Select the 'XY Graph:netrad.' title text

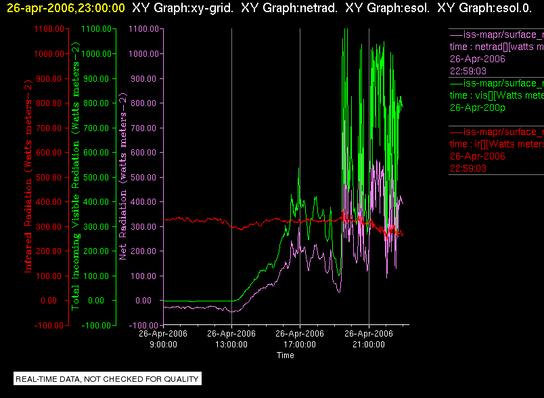[x=289, y=7]
